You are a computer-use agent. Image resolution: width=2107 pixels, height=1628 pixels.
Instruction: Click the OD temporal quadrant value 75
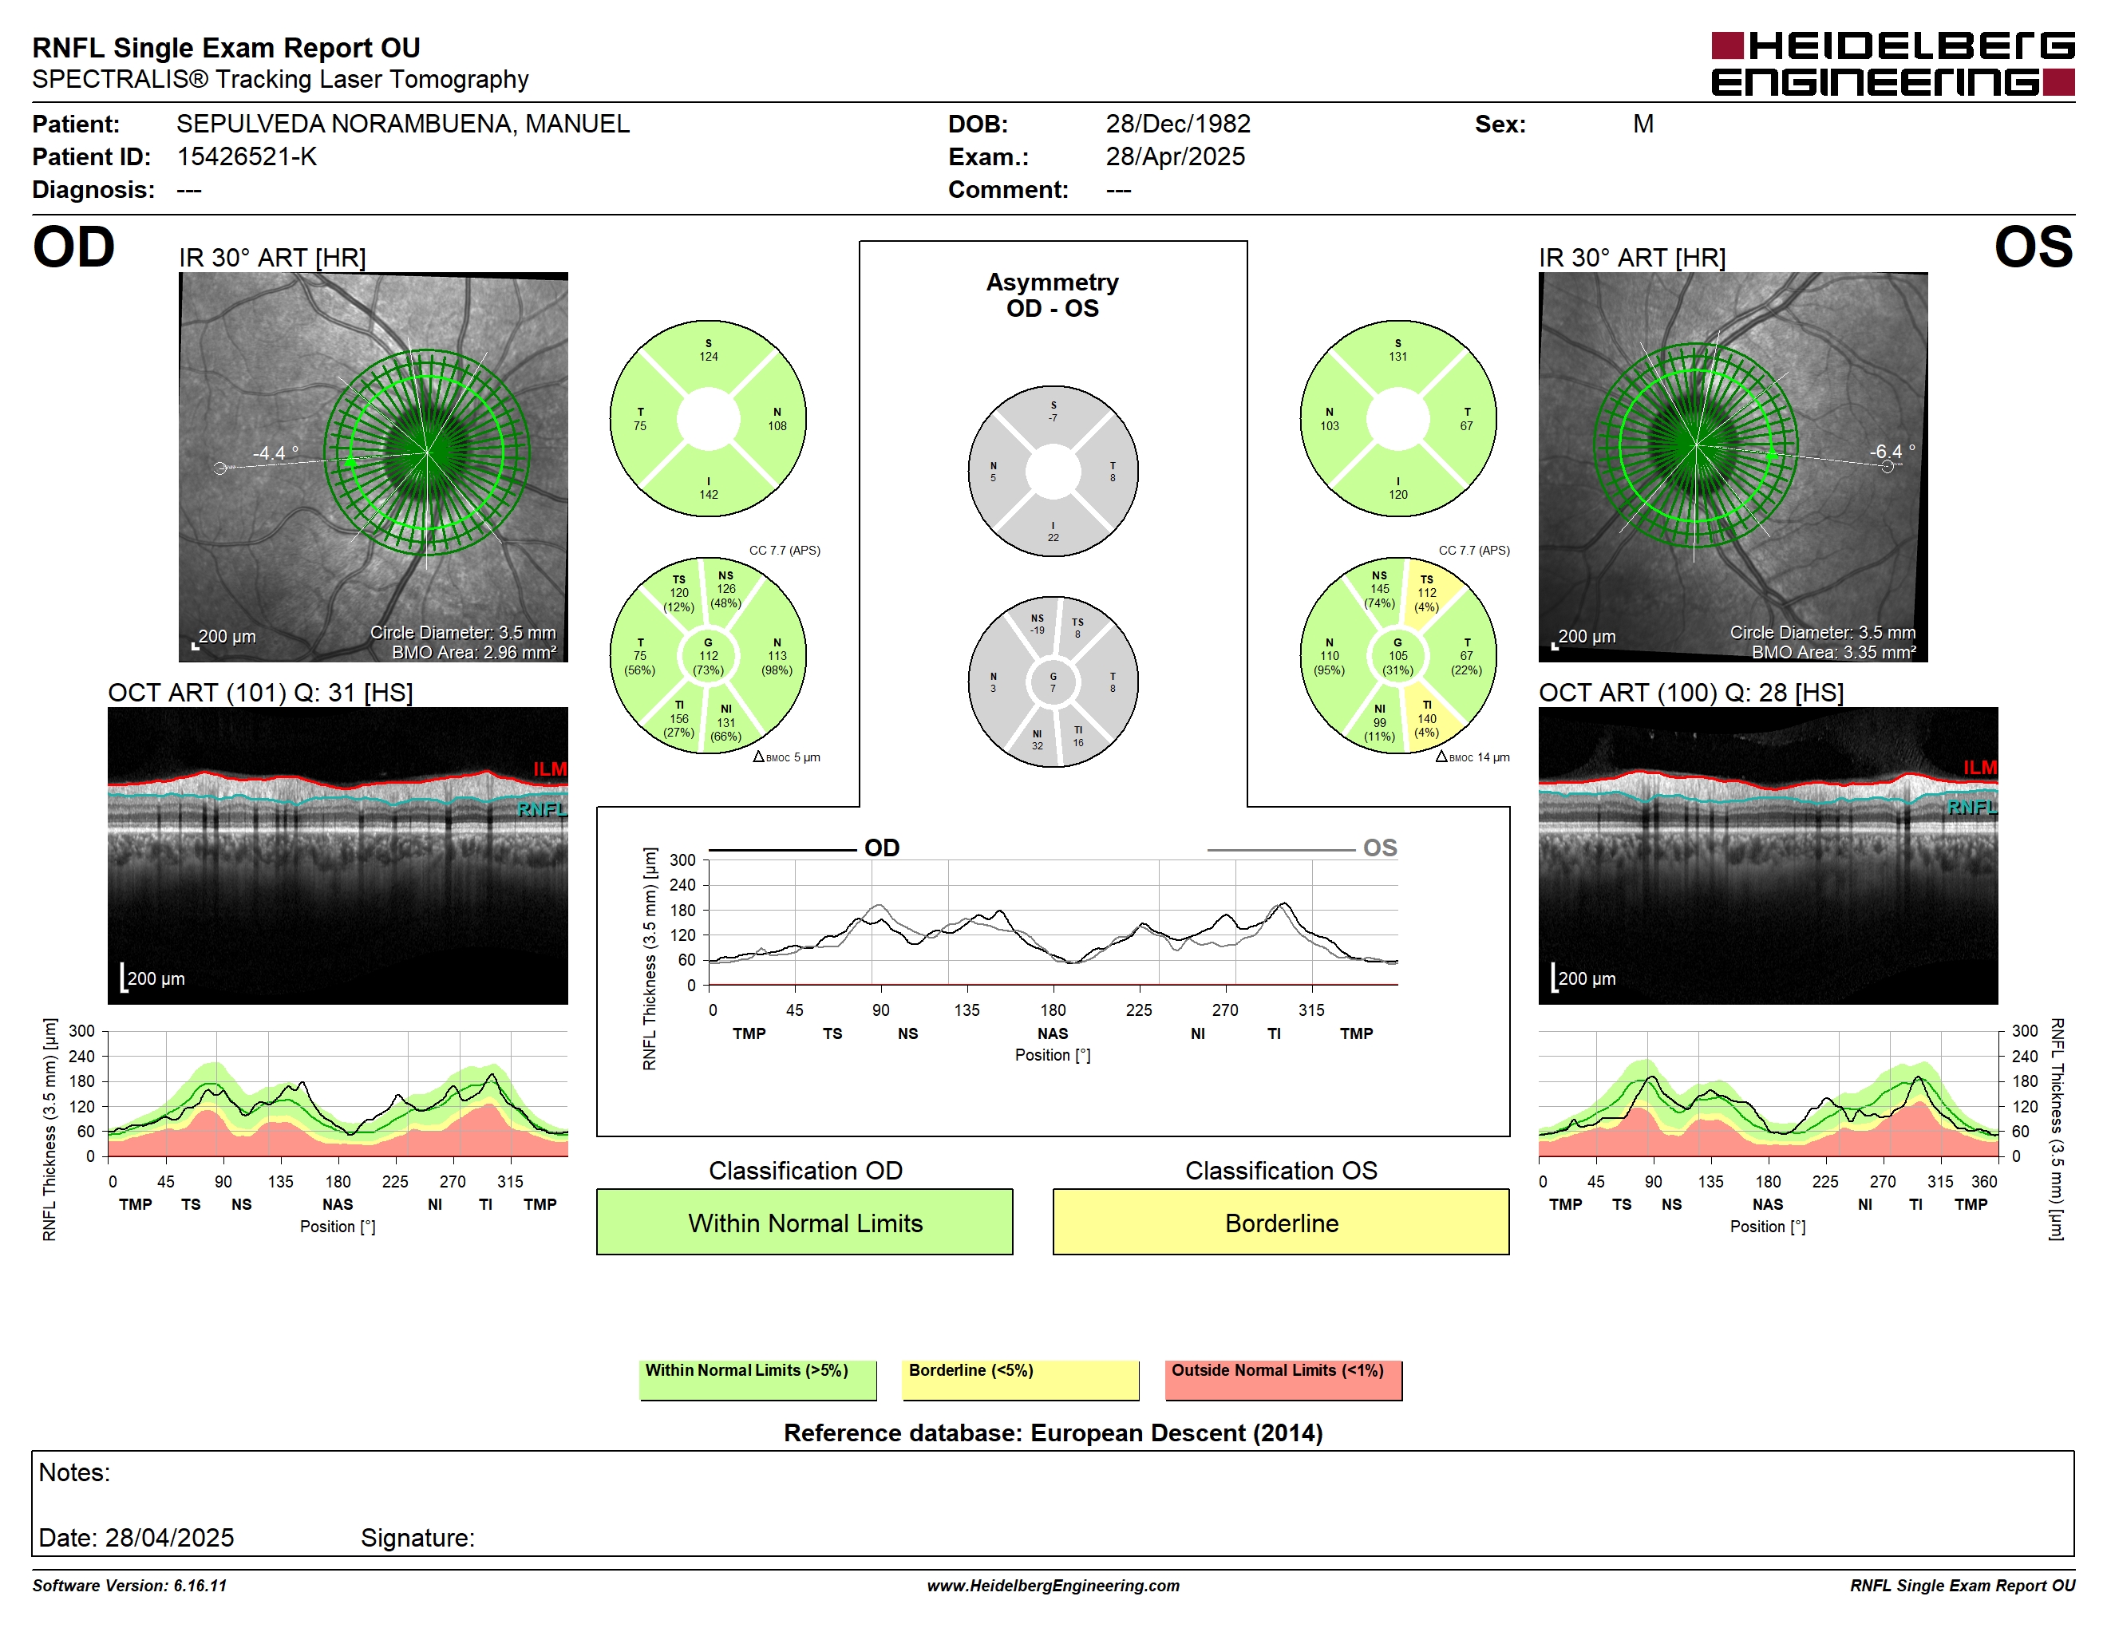[x=639, y=425]
